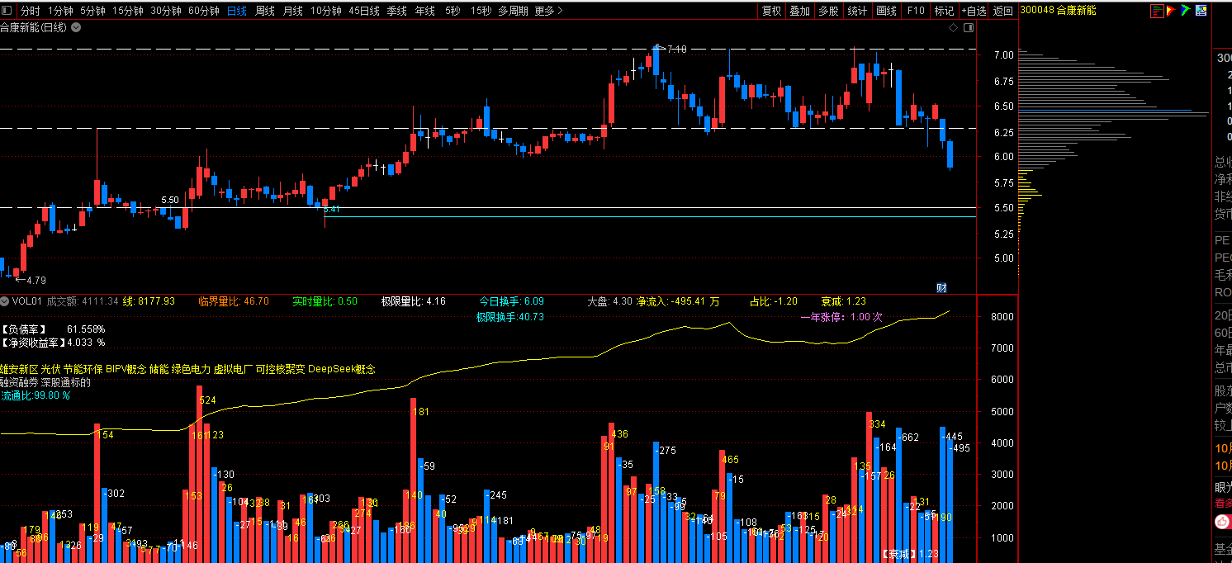Select the 1分钟 period tab
Screen dimensions: 1232x563
[60, 11]
